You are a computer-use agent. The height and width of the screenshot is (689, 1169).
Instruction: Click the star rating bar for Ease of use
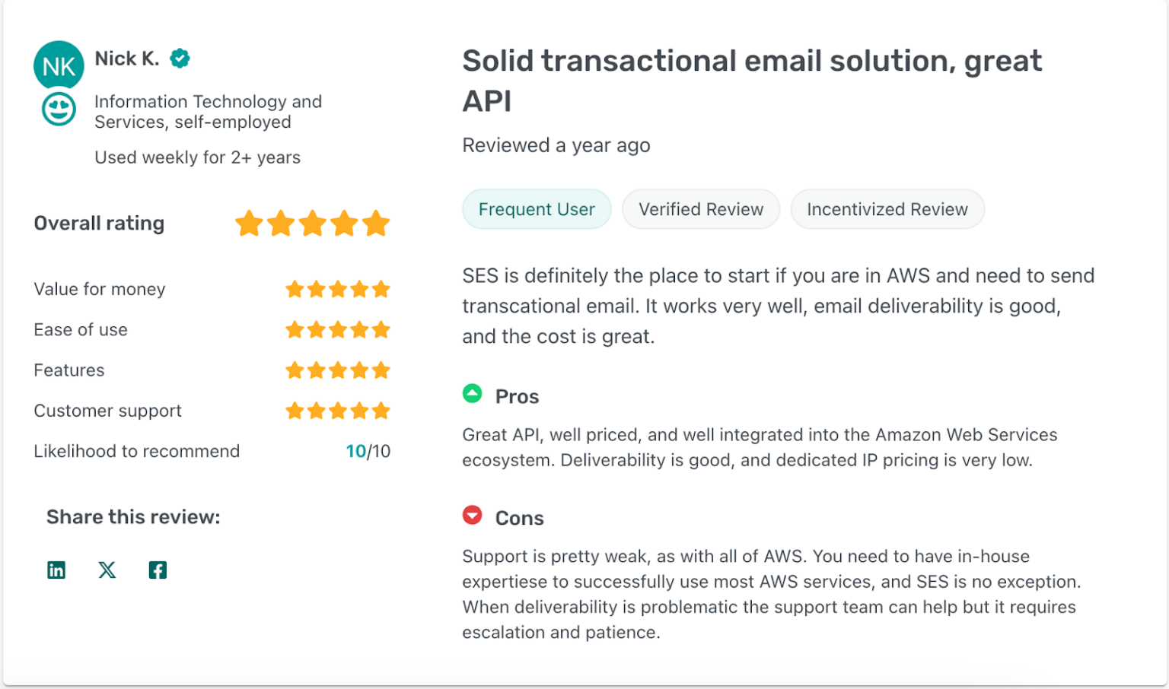[337, 329]
